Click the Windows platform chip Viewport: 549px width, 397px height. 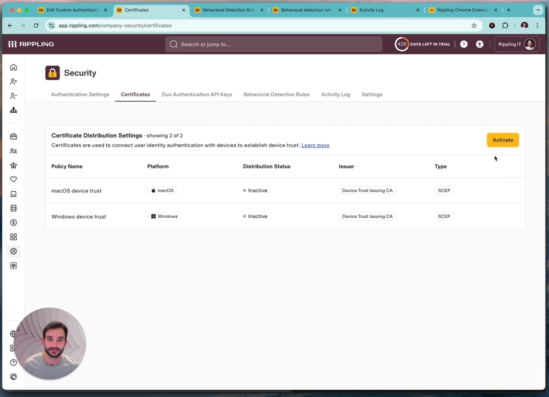coord(164,217)
